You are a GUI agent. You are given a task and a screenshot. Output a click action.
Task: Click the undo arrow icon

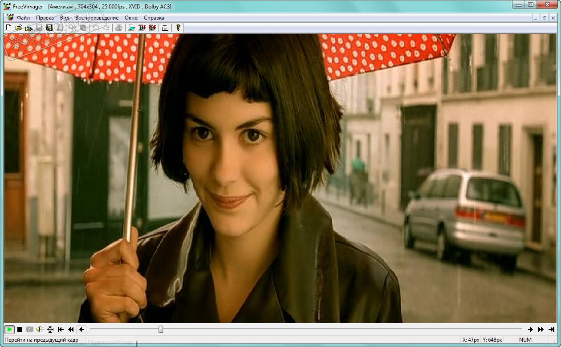95,28
